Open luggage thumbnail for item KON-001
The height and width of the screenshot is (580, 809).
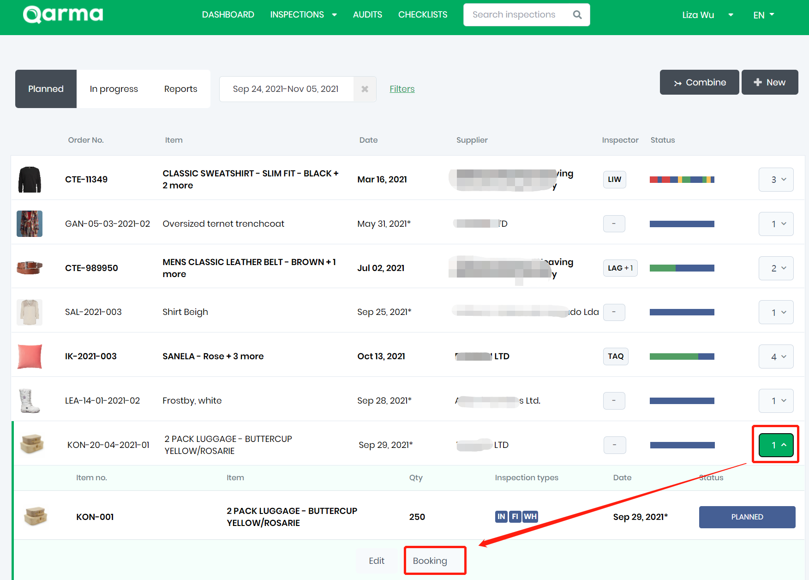pyautogui.click(x=36, y=516)
